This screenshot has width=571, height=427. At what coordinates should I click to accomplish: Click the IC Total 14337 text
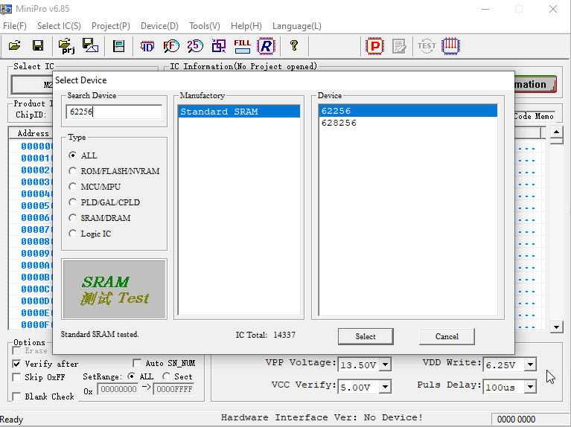pos(266,335)
